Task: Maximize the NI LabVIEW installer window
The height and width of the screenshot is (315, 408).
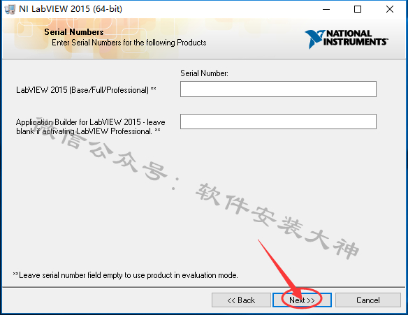Action: (x=358, y=9)
